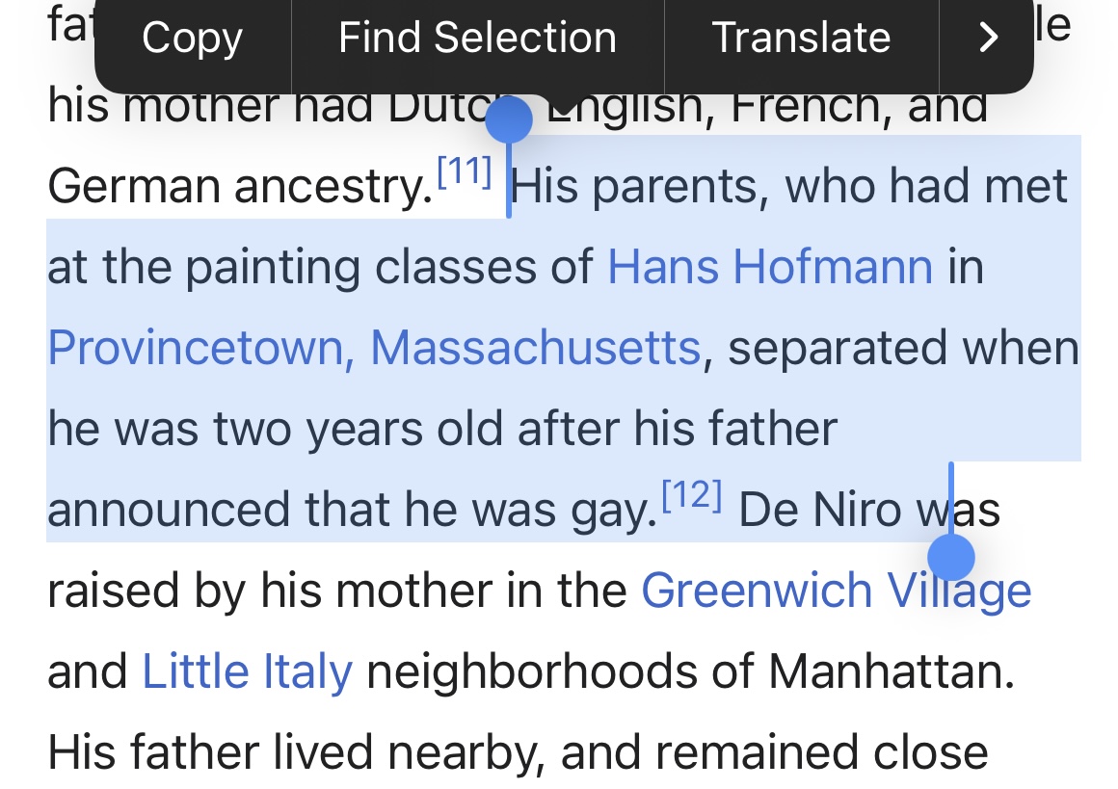This screenshot has width=1118, height=789.
Task: Tap Copy in the selection menu
Action: (x=193, y=38)
